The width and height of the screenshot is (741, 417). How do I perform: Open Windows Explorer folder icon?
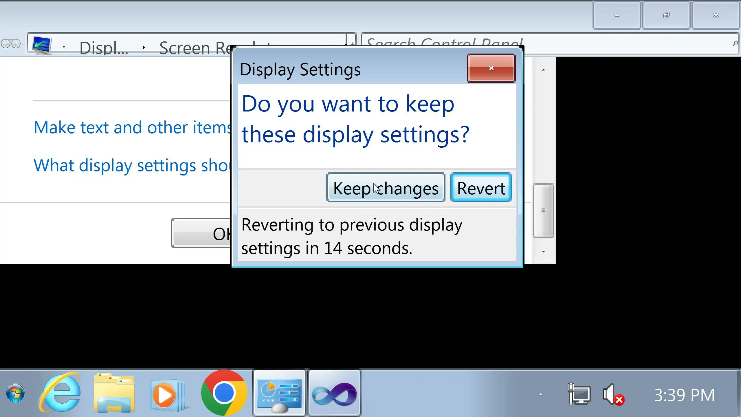tap(114, 393)
